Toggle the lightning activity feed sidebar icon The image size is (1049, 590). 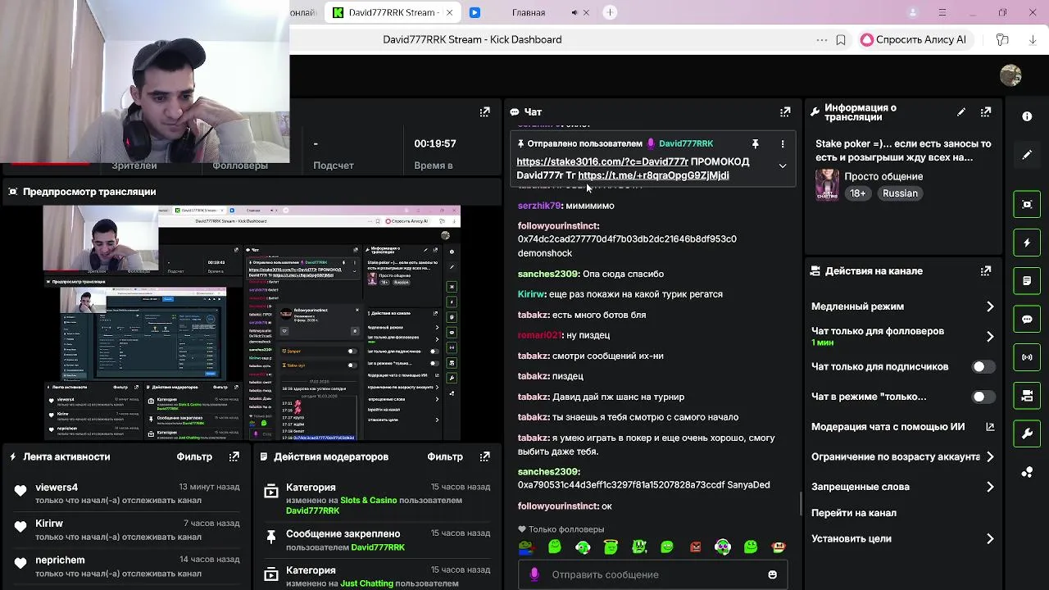click(x=1027, y=243)
